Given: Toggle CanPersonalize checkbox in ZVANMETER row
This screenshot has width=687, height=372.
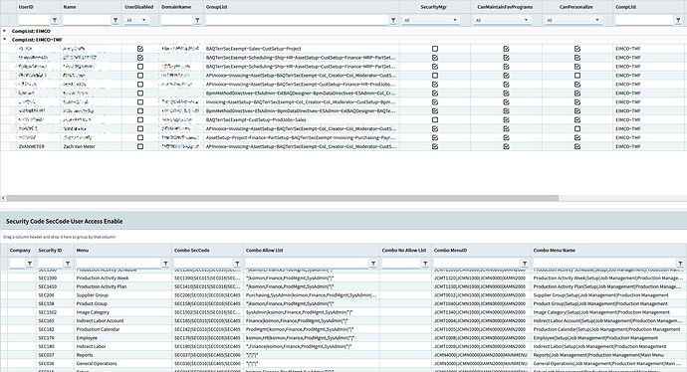Looking at the screenshot, I should pyautogui.click(x=577, y=146).
